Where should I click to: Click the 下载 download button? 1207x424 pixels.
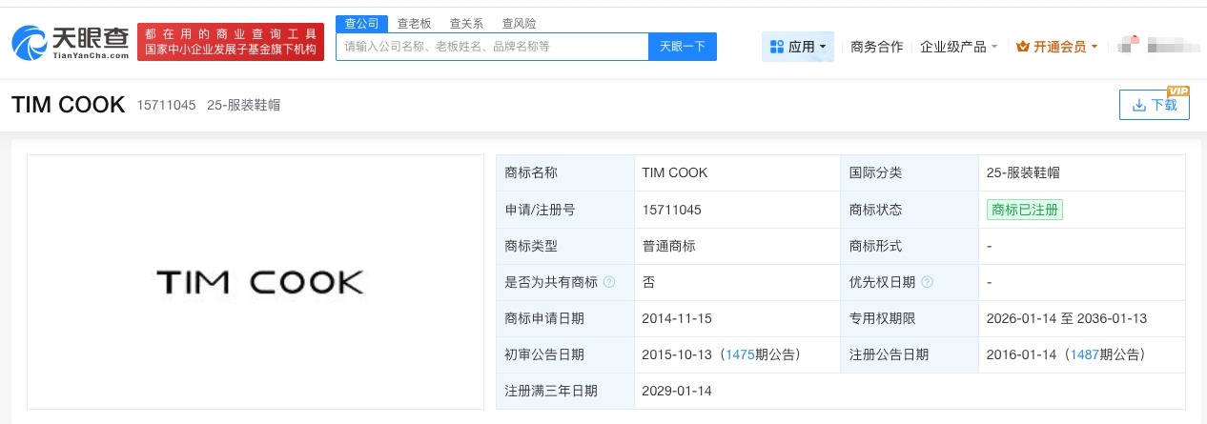pyautogui.click(x=1155, y=105)
